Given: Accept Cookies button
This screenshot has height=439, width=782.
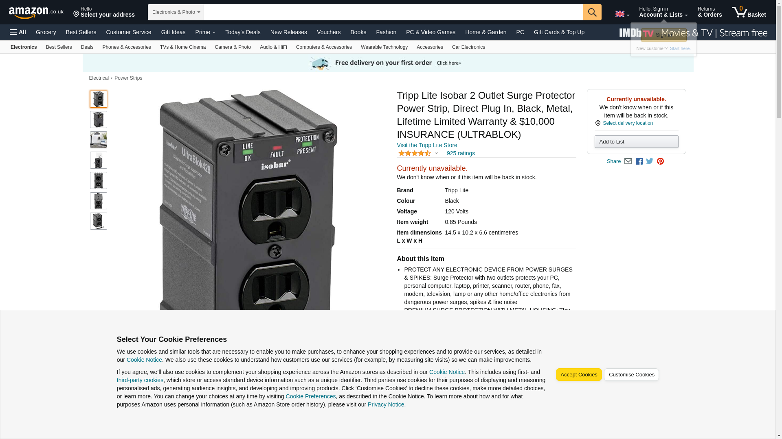Looking at the screenshot, I should coord(579,375).
